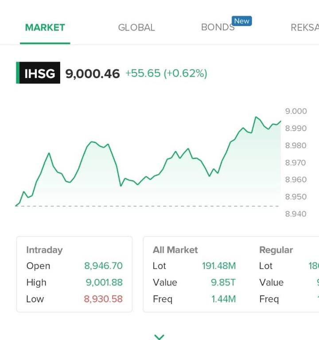Tap the dashed previous-close line on the chart
This screenshot has height=340, width=319.
point(148,206)
